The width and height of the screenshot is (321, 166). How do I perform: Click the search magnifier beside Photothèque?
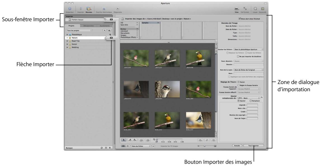coord(110,35)
